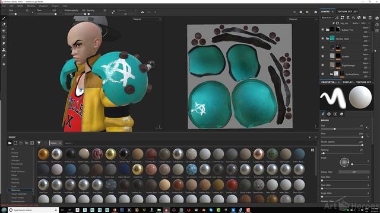Adjust the top toolbar Size slider
380x213 pixels.
(19, 14)
